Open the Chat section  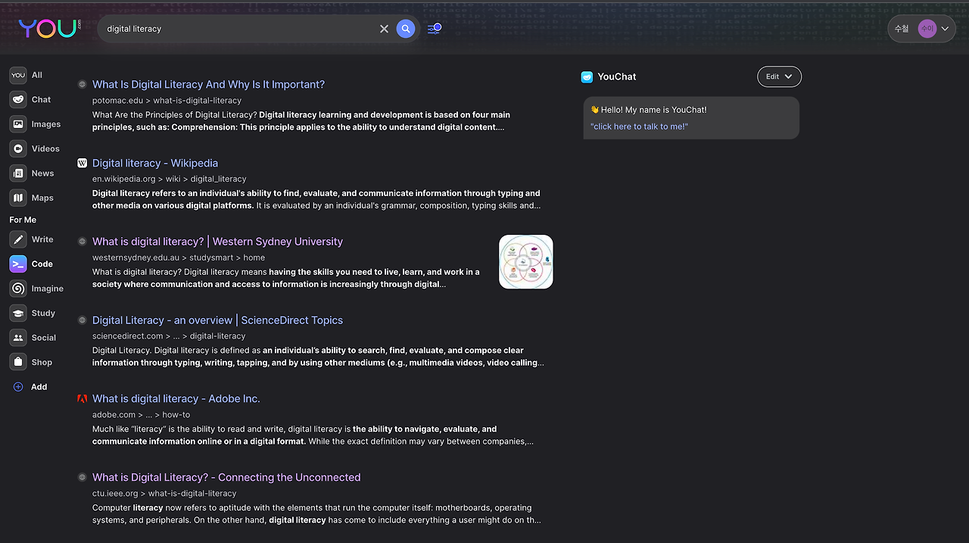coord(31,99)
